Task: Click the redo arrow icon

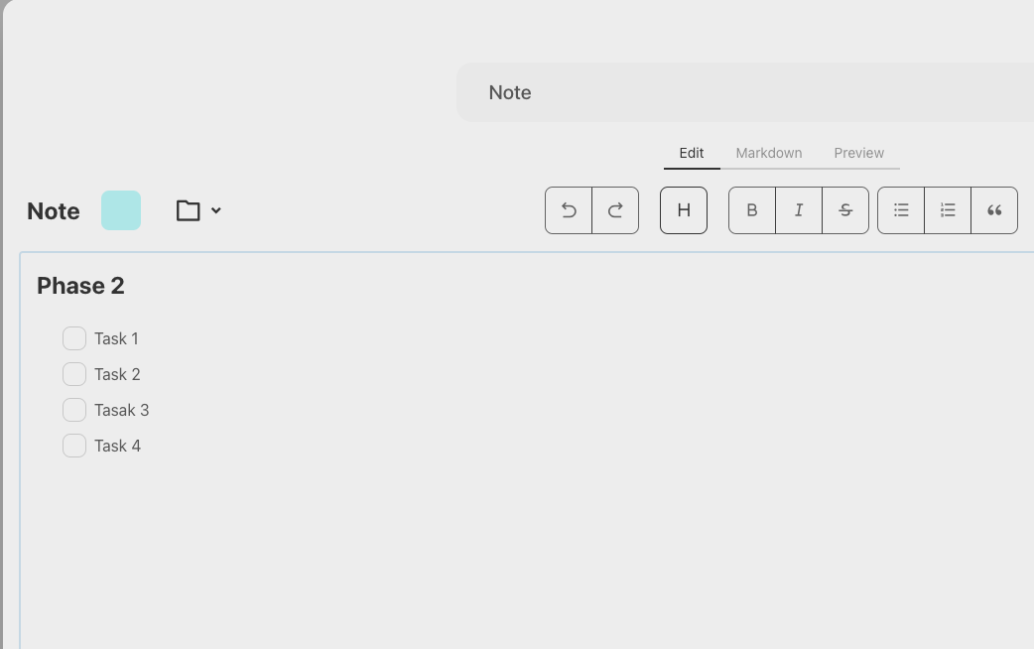Action: (x=615, y=210)
